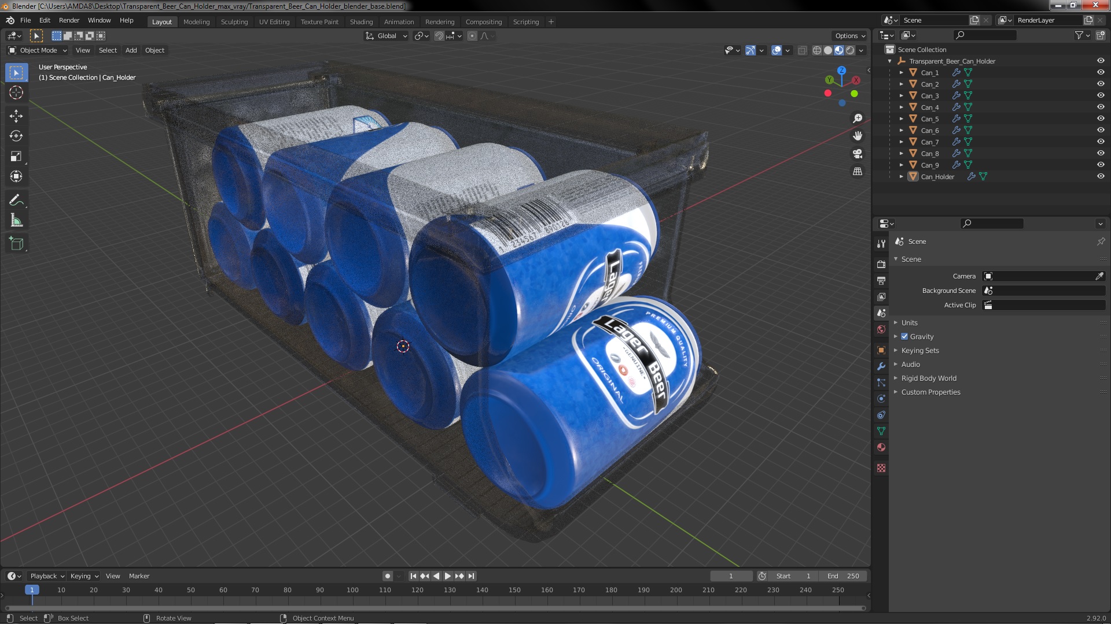
Task: Click the End frame field
Action: point(844,576)
